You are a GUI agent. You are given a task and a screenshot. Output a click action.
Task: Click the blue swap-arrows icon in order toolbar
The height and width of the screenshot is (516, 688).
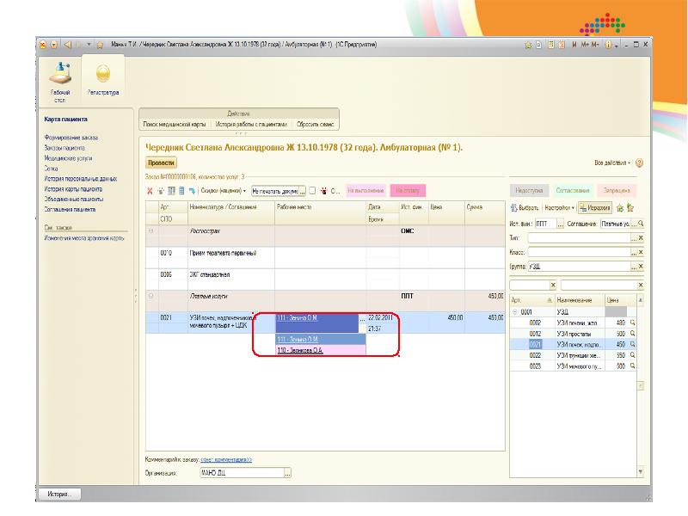point(192,191)
